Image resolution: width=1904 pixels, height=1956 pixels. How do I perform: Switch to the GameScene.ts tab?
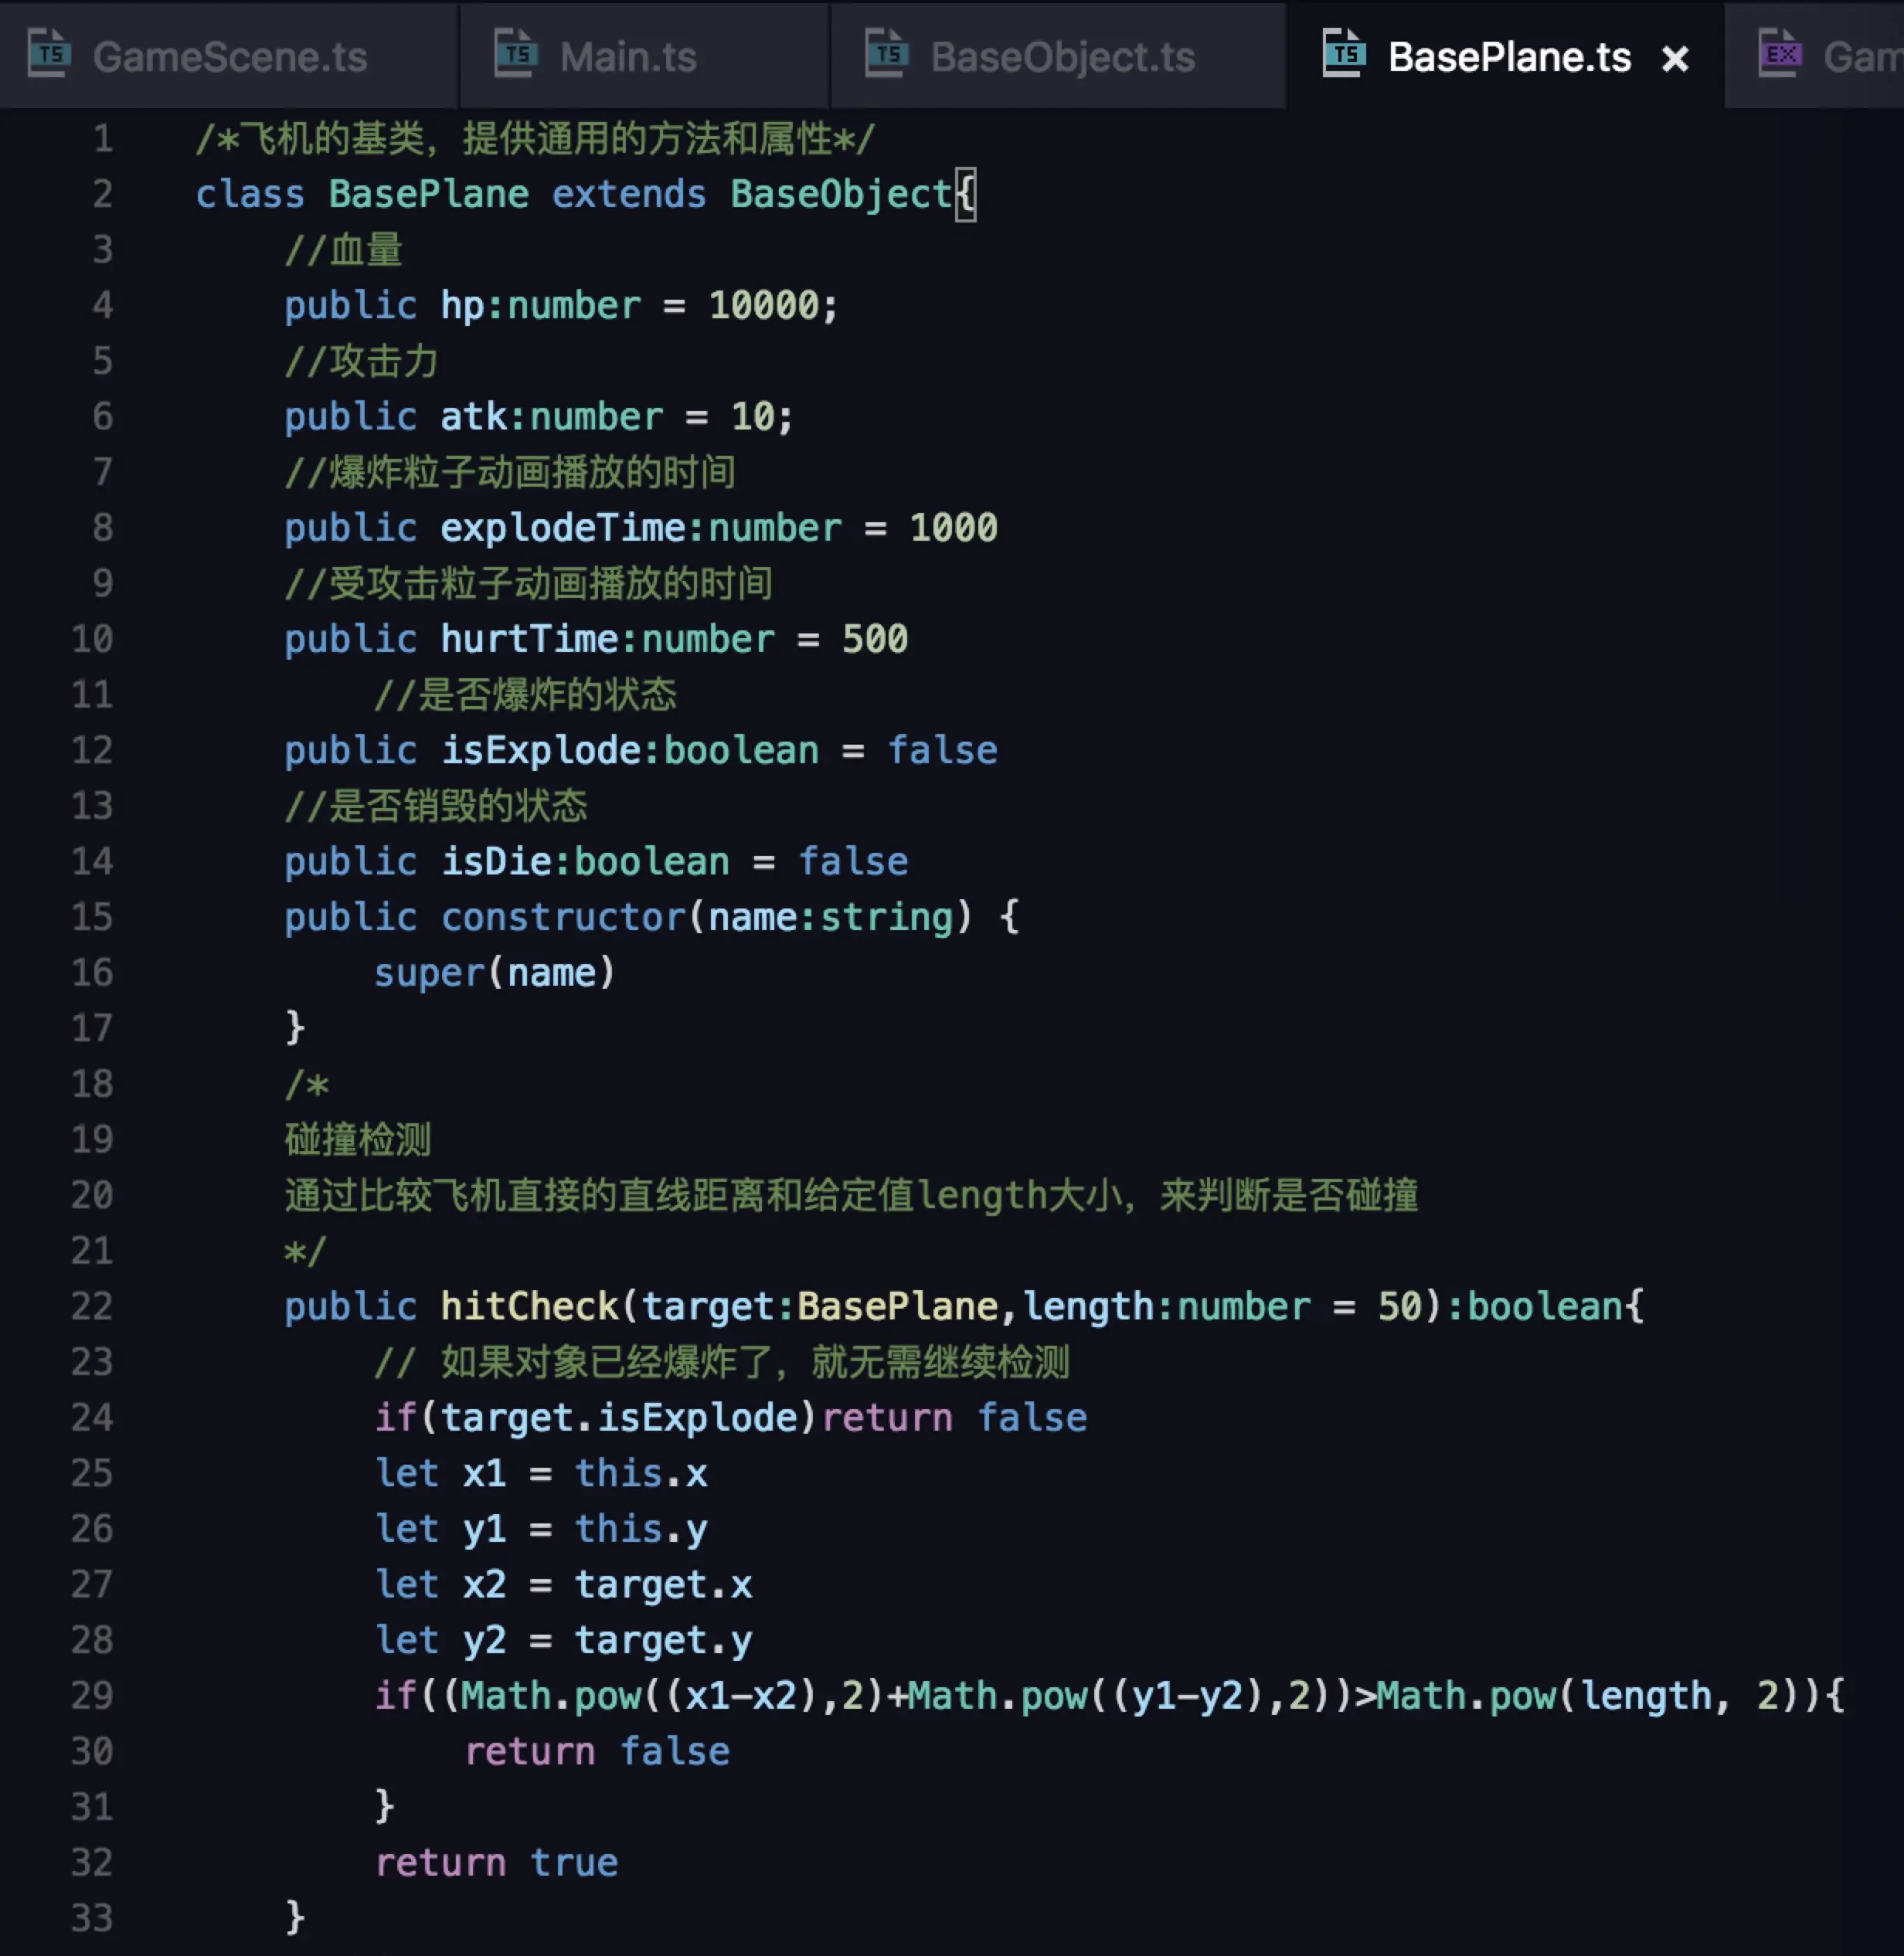[x=230, y=57]
